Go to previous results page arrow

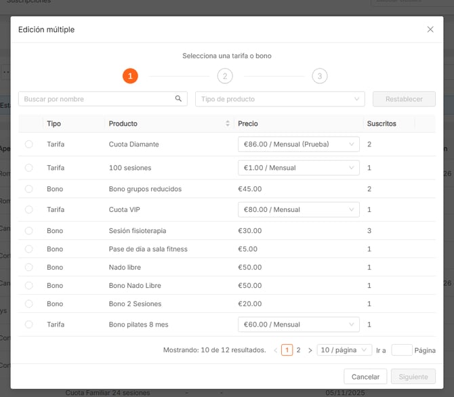(x=275, y=350)
